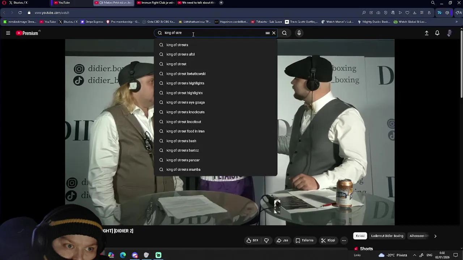463x260 pixels.
Task: Open 'Stripe Express' bookmark
Action: tap(92, 22)
